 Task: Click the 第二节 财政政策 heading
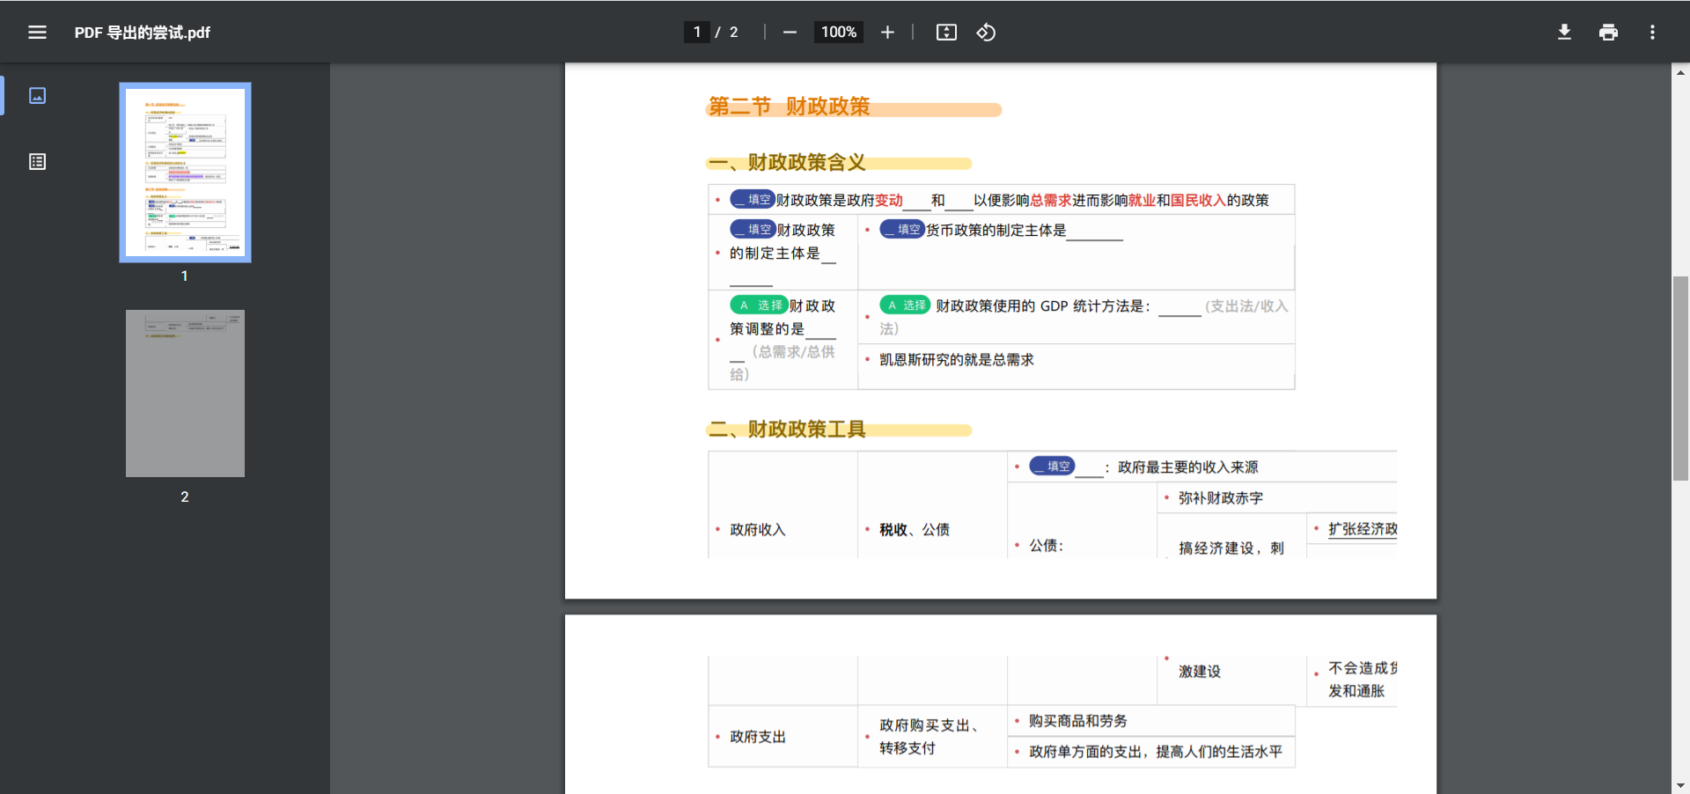coord(789,107)
